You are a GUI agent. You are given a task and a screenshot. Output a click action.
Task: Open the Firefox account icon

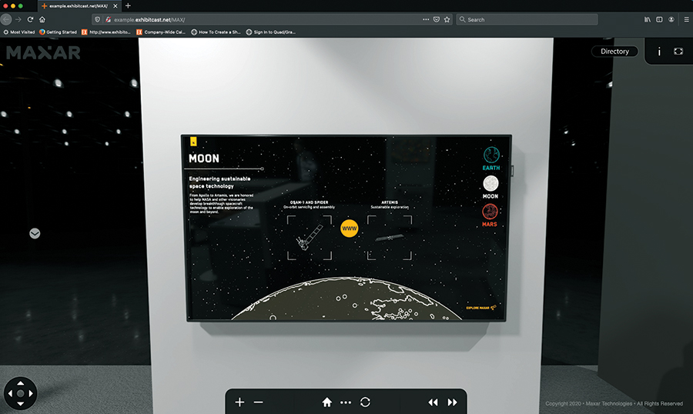point(671,19)
